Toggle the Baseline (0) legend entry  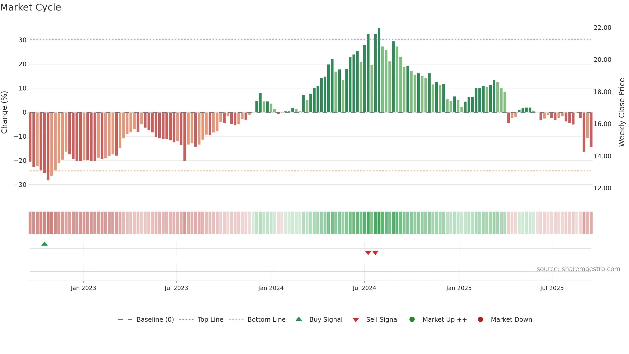click(146, 319)
